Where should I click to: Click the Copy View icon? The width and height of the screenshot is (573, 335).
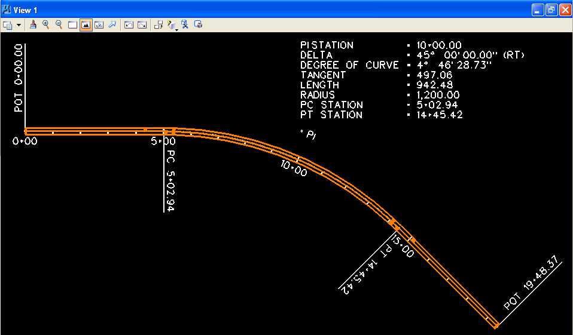point(159,25)
